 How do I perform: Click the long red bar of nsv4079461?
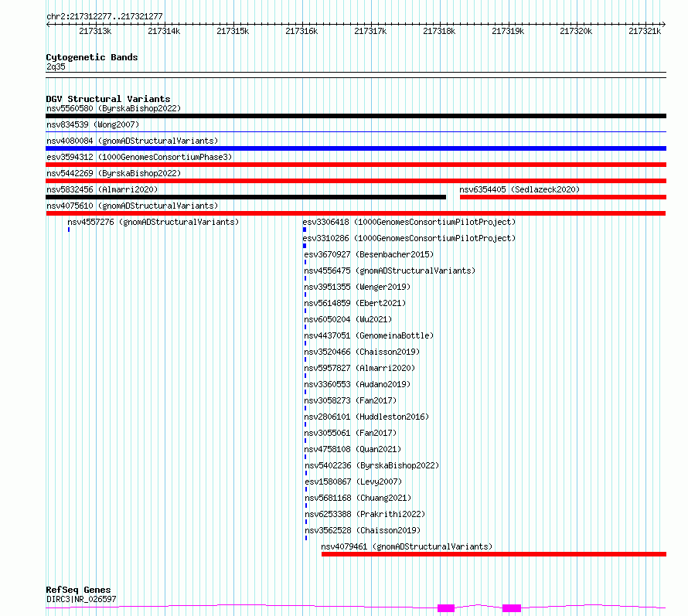(494, 554)
